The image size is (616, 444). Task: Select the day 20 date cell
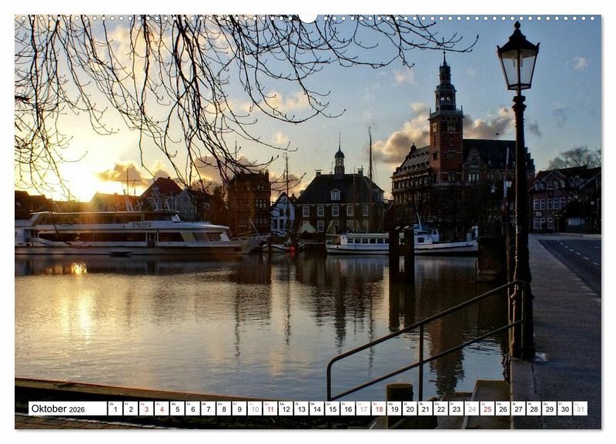[x=410, y=409]
